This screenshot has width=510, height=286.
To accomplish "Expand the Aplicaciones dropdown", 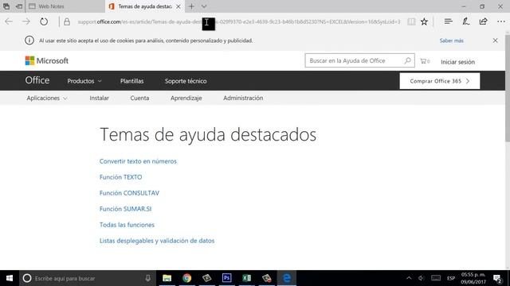I will 47,98.
